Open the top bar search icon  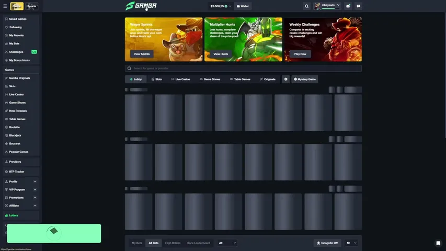306,6
